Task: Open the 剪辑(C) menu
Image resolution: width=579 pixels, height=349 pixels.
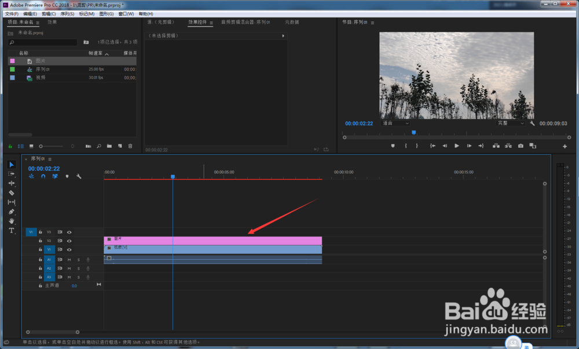Action: point(49,14)
